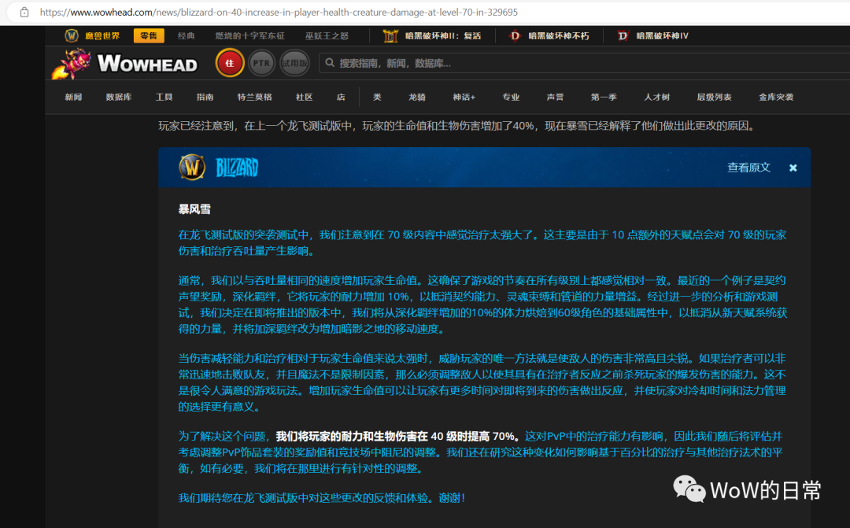Select the 试用版 beta version badge

tap(294, 62)
